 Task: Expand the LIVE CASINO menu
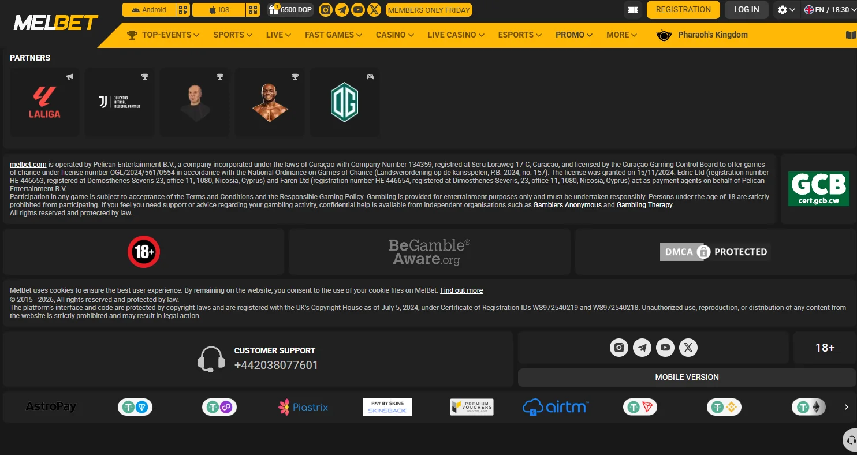click(456, 35)
